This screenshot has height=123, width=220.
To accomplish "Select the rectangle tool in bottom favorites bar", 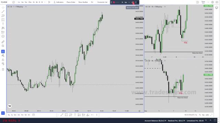I will click(x=66, y=115).
